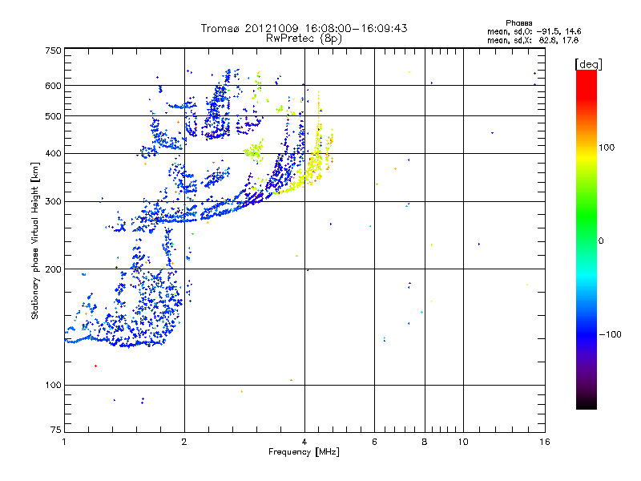The image size is (641, 481).
Task: Click the '[deg]' colorbar unit label
Action: click(588, 64)
